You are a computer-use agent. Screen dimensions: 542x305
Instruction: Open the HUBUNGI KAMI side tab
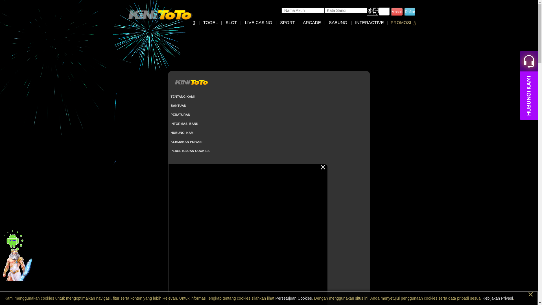pos(529,96)
